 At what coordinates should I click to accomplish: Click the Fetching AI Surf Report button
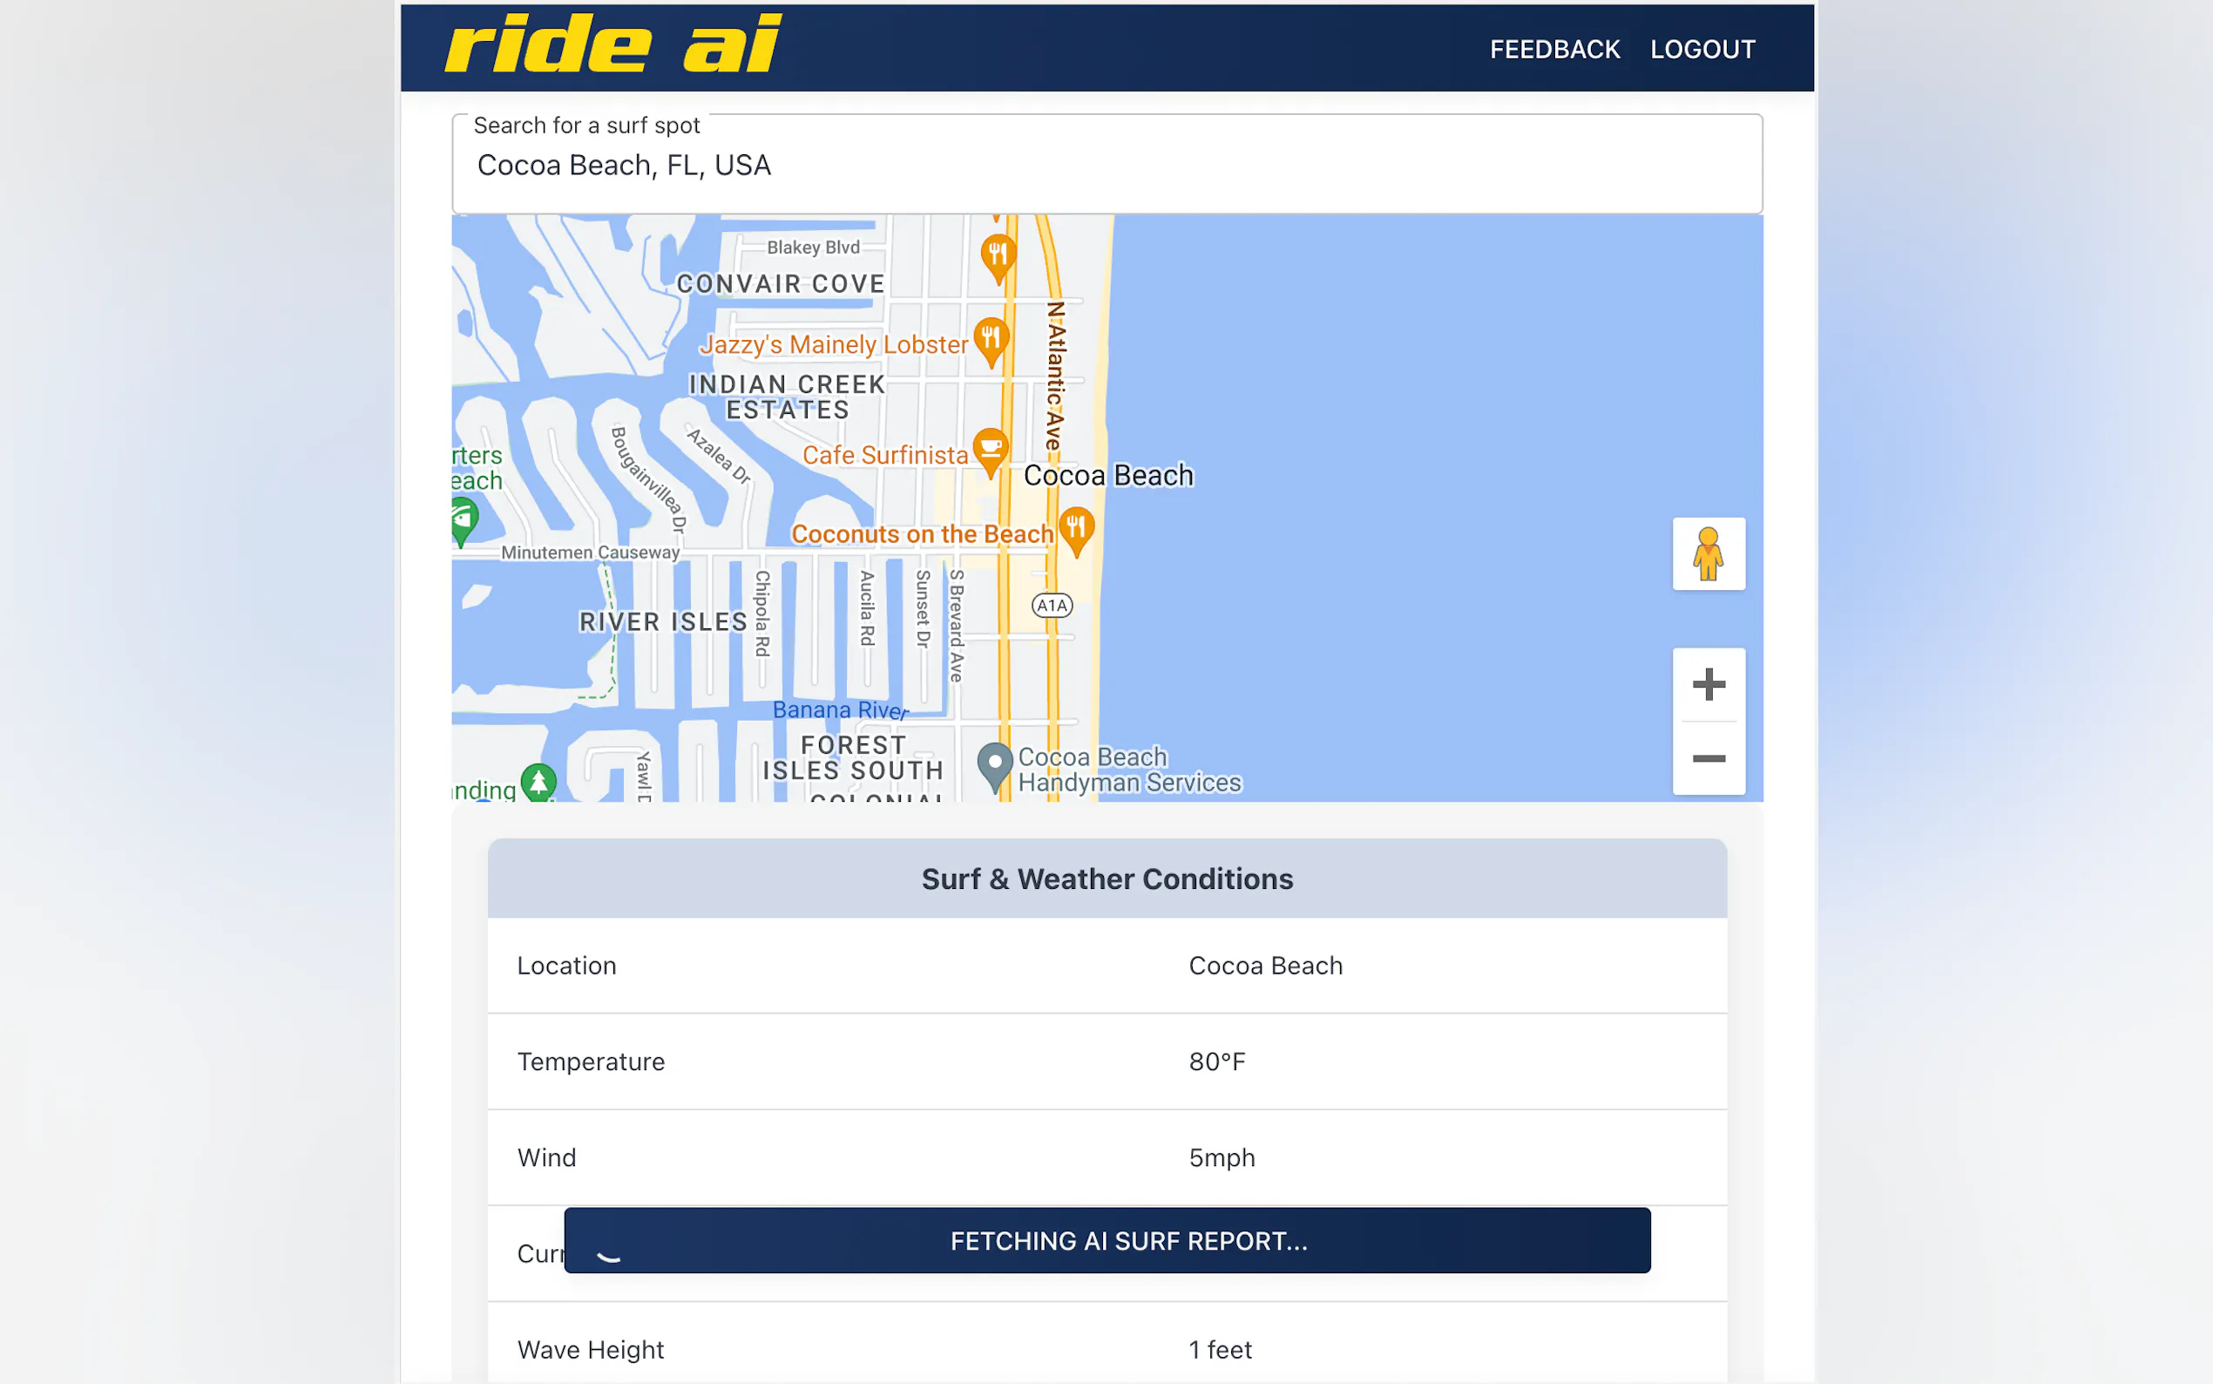tap(1106, 1240)
